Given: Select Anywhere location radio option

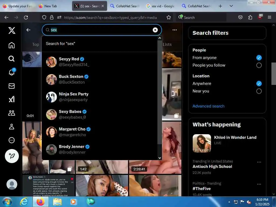Looking at the screenshot, I should (x=259, y=84).
